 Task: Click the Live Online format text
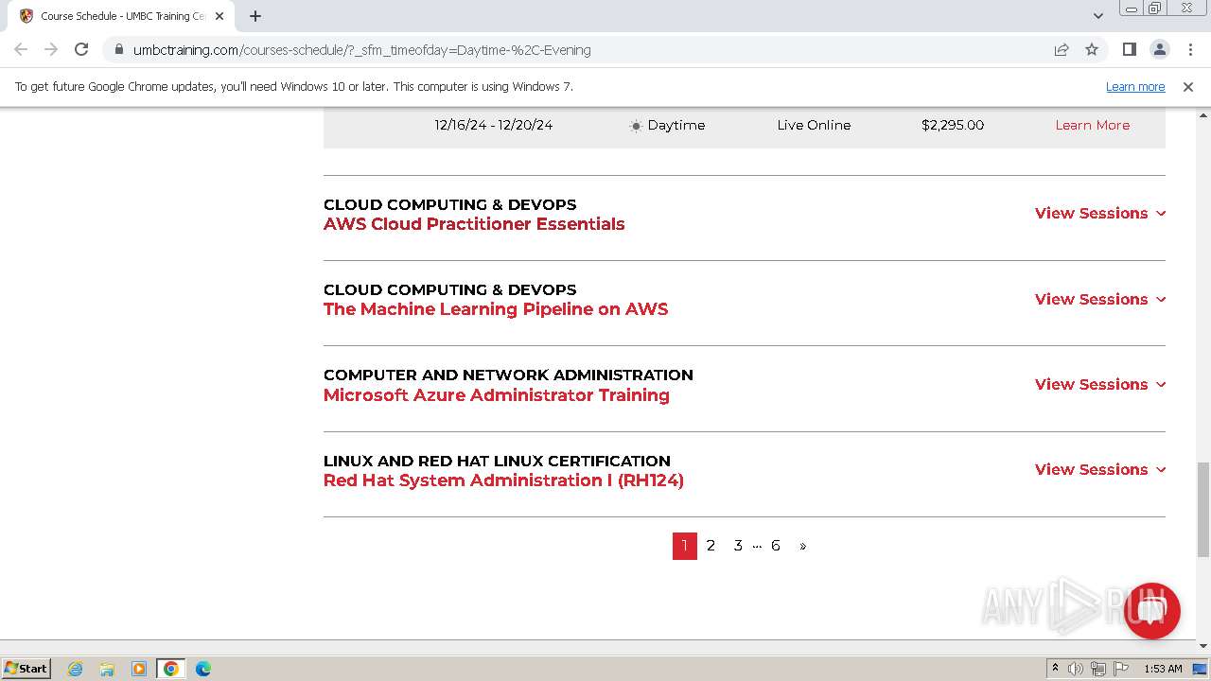[x=814, y=125]
